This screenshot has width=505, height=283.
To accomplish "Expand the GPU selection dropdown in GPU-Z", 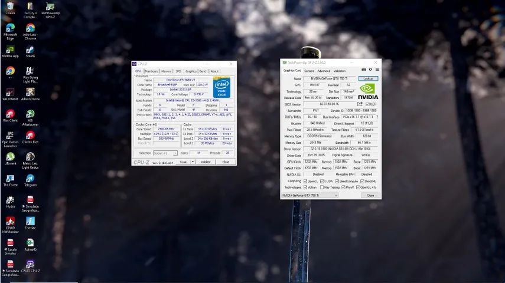I will pos(310,195).
